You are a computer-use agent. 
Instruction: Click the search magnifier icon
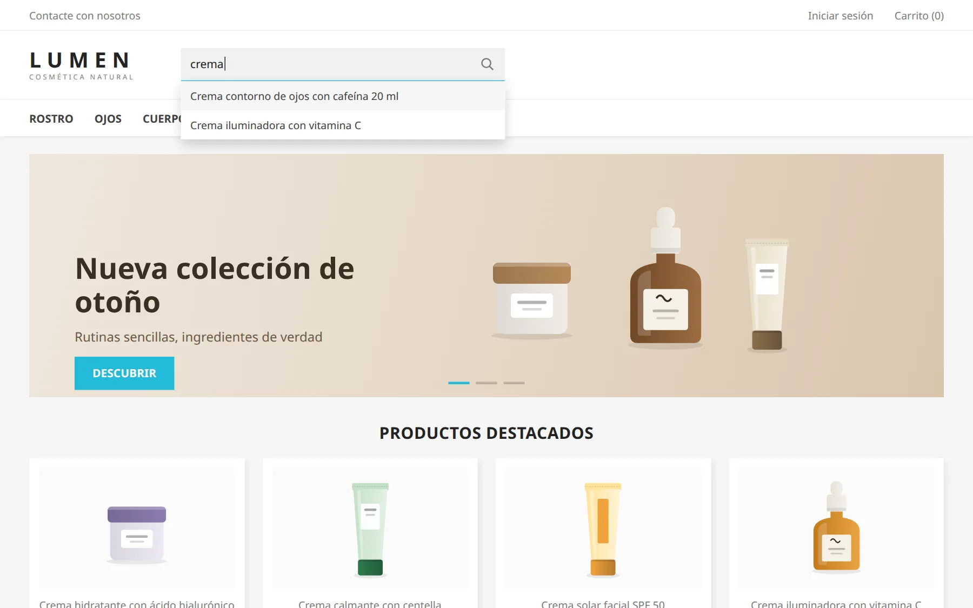pyautogui.click(x=487, y=64)
